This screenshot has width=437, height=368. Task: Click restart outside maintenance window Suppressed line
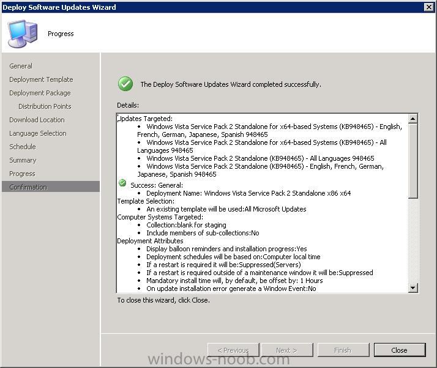tap(260, 273)
